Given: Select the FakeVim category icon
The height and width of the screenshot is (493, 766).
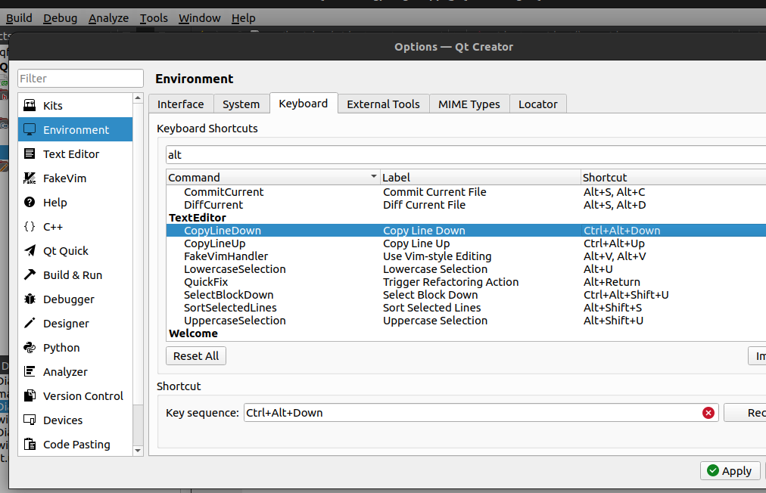Looking at the screenshot, I should pyautogui.click(x=30, y=178).
